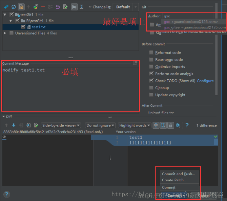Click the Configure TODO link
The image size is (227, 201).
tap(205, 81)
